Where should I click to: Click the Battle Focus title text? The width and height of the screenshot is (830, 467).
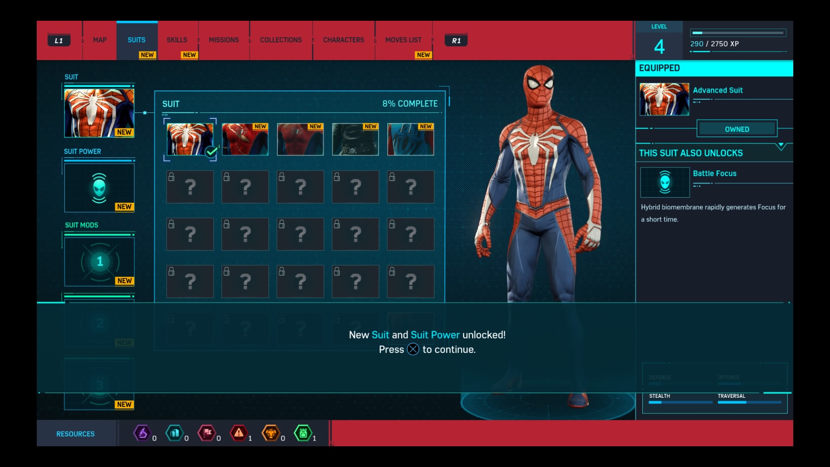click(715, 173)
